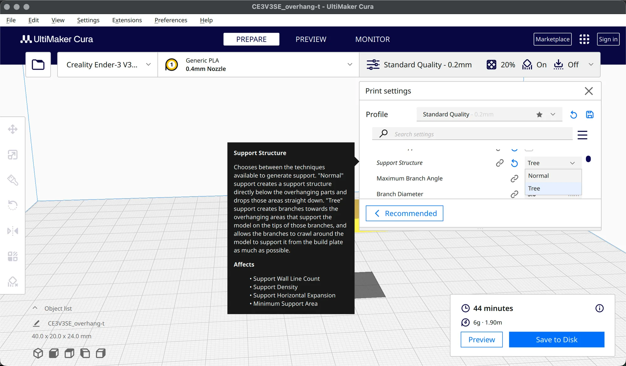626x366 pixels.
Task: Select the Scale tool in left toolbar
Action: [x=13, y=155]
